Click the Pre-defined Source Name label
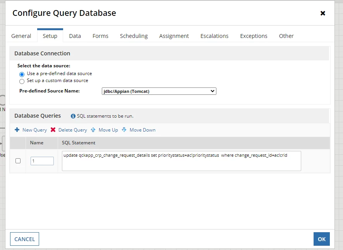Viewport: 343px width, 250px height. 50,91
